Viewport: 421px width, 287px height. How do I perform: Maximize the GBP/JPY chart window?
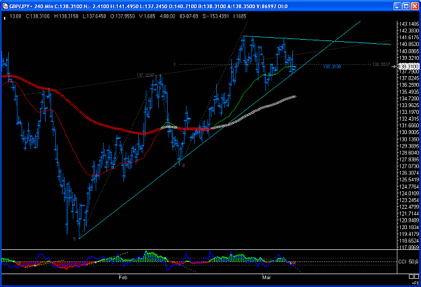[x=406, y=6]
